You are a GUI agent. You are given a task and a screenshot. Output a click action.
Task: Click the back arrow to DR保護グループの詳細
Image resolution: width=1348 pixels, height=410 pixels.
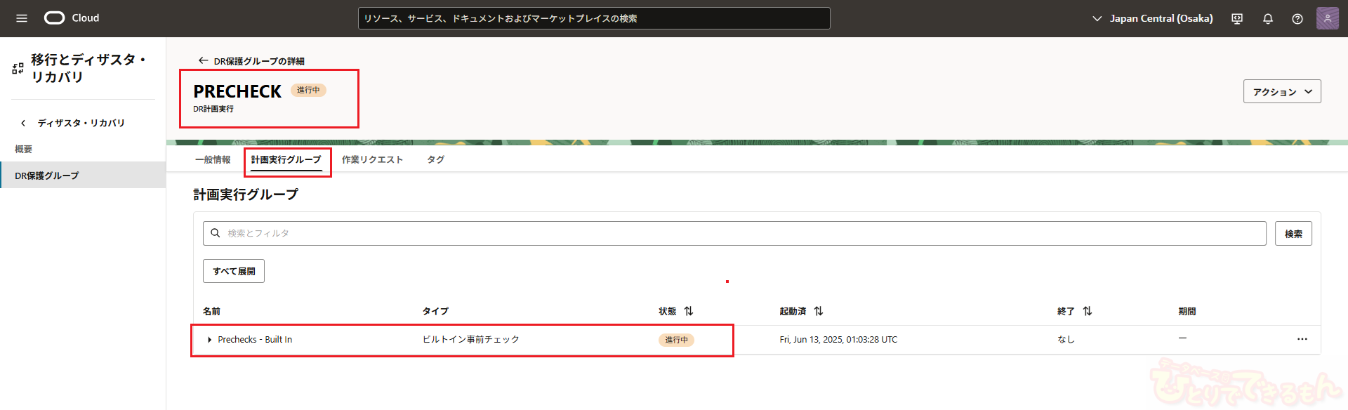[203, 61]
